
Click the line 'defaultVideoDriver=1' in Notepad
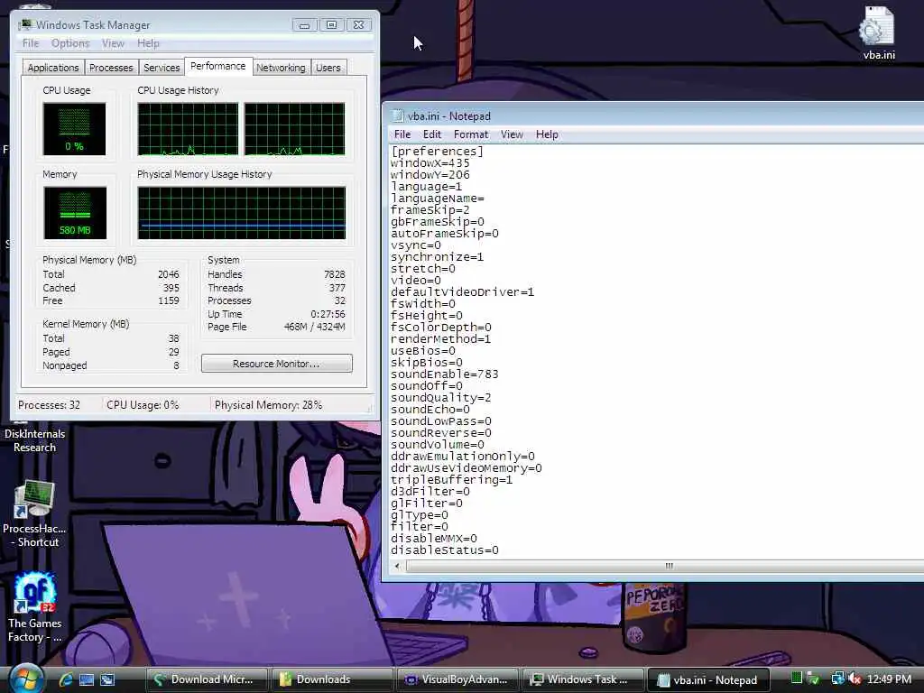coord(462,292)
